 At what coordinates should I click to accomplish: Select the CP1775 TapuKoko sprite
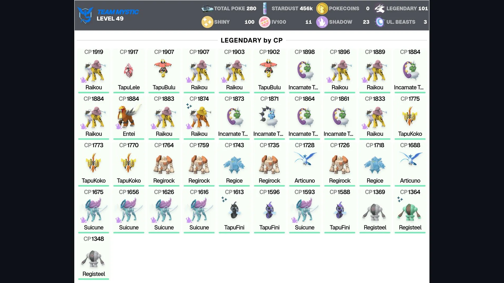pyautogui.click(x=410, y=116)
